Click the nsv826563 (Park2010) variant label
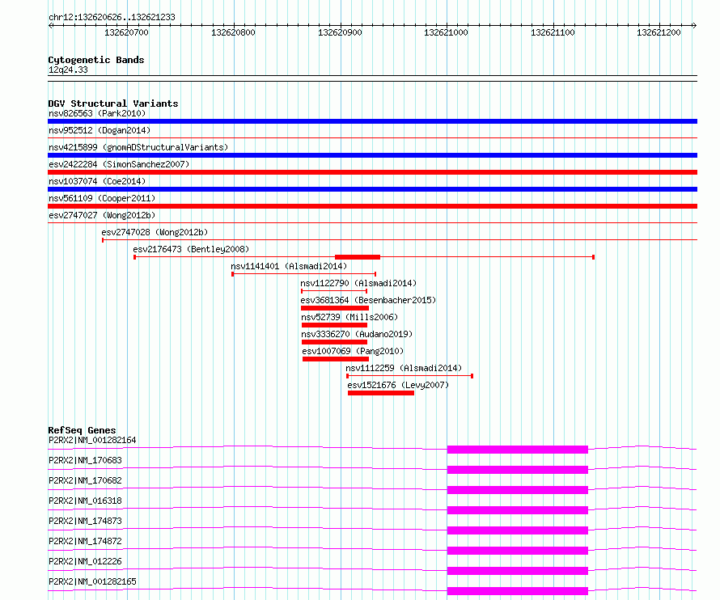Viewport: 720px width, 600px height. [x=97, y=113]
